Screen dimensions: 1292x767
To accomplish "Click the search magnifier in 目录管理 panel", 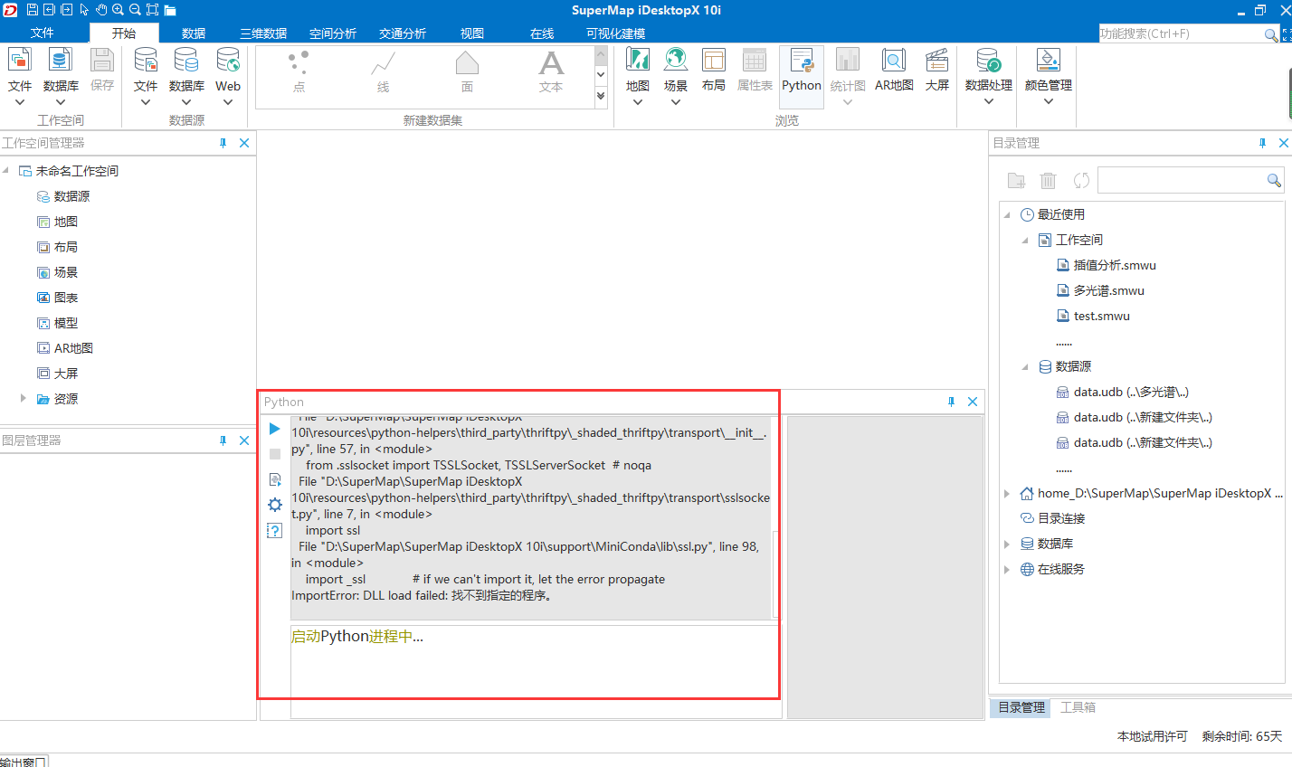I will click(x=1274, y=181).
